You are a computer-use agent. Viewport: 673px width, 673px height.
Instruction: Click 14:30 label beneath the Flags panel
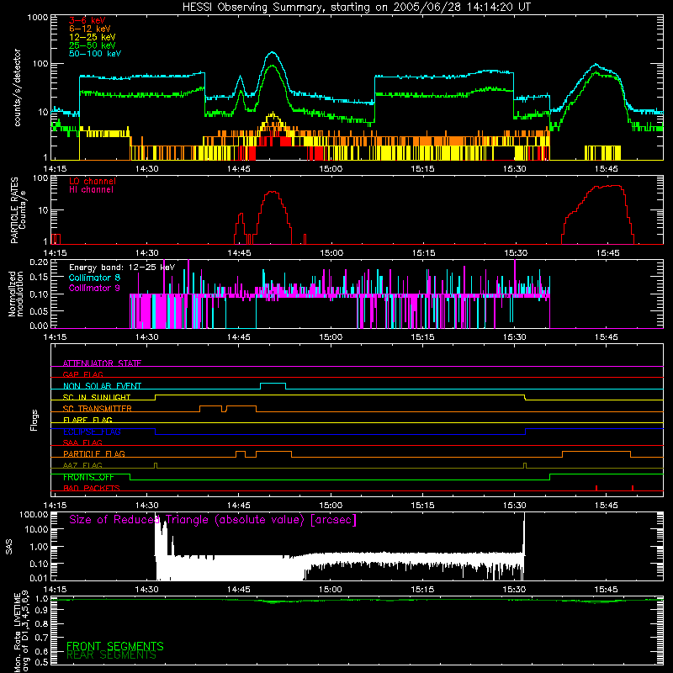pyautogui.click(x=146, y=506)
